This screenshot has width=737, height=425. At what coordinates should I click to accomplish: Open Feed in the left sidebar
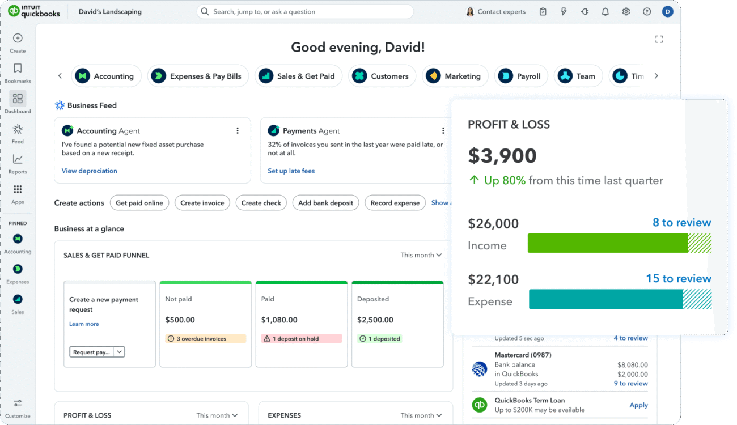[x=18, y=133]
